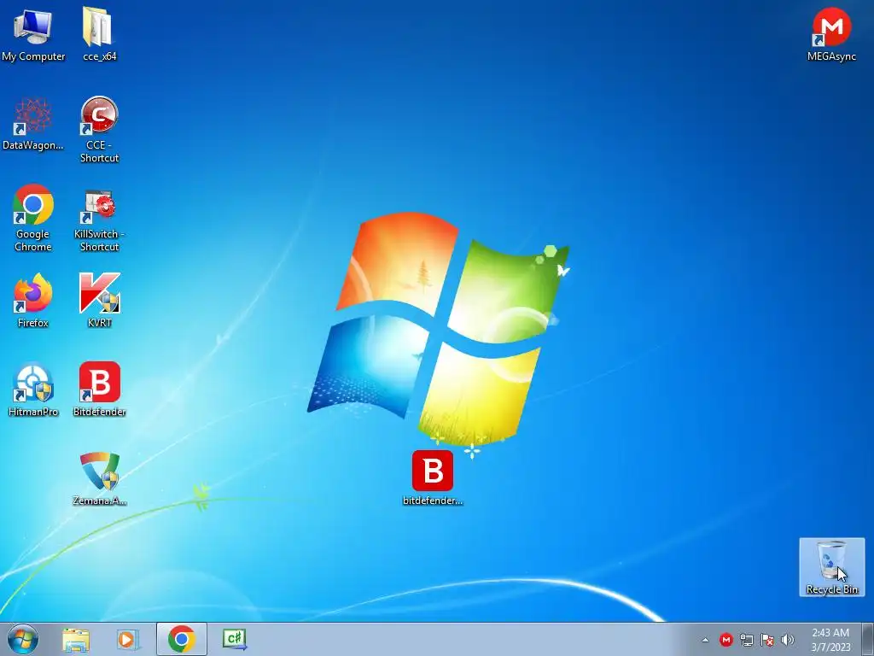Open the clock showing 2:43 AM
This screenshot has width=874, height=656.
point(830,640)
